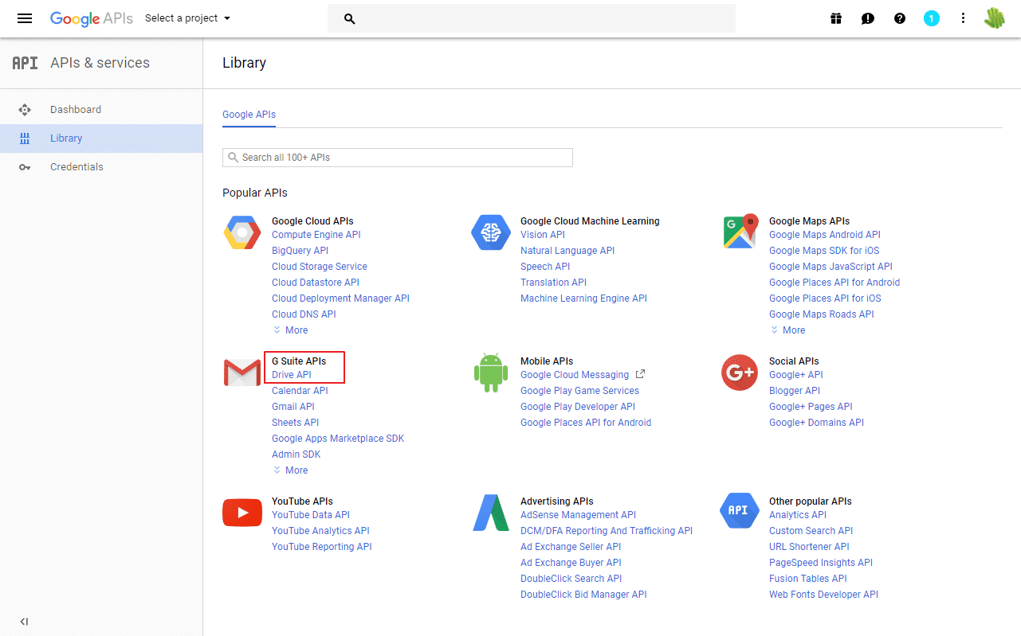Click the search magnifier icon in top bar
This screenshot has width=1021, height=636.
pos(349,18)
